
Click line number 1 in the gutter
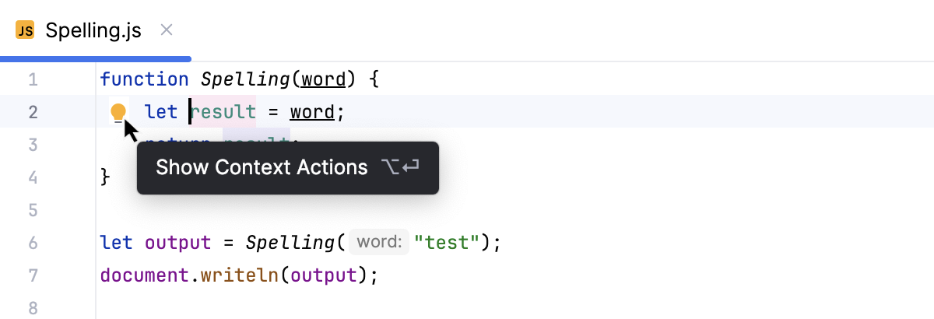(x=33, y=79)
